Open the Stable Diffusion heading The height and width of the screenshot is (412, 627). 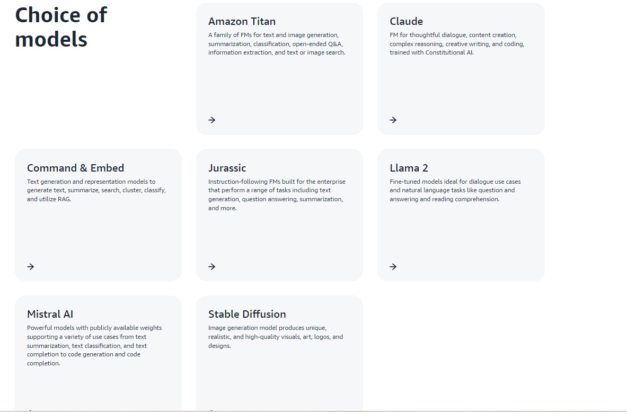[x=247, y=314]
